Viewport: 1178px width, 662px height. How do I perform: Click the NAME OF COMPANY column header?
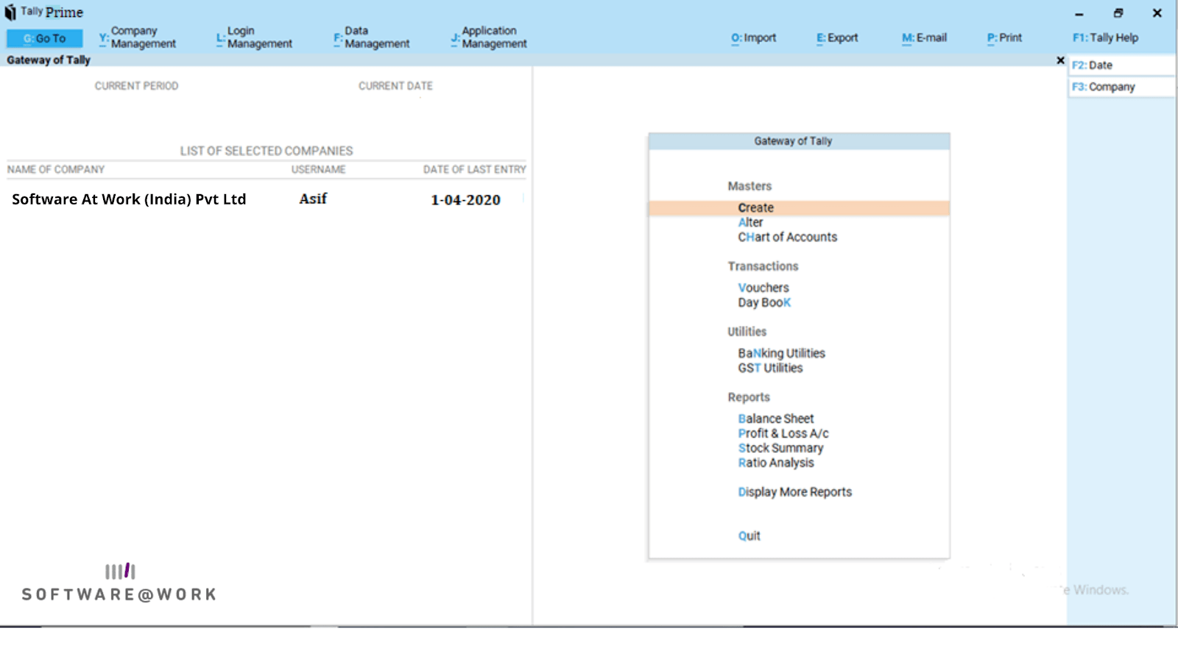(56, 169)
